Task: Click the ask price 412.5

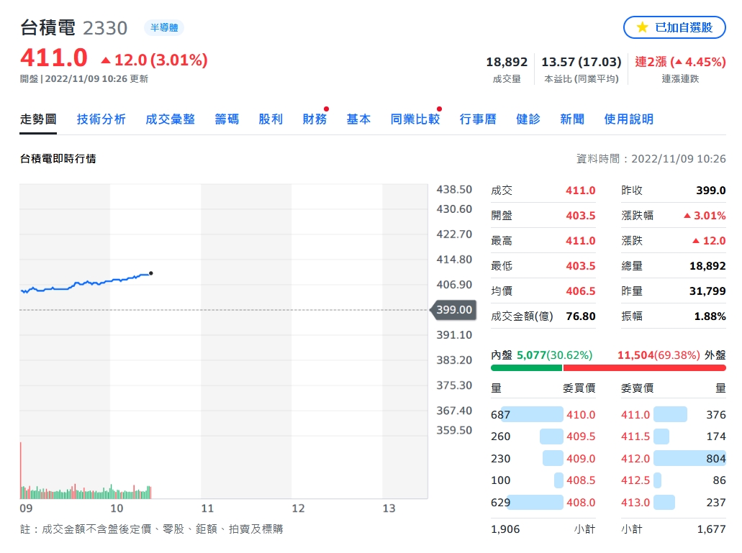Action: pyautogui.click(x=635, y=480)
